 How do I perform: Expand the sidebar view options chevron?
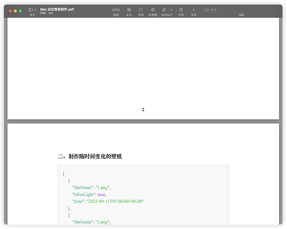(35, 10)
